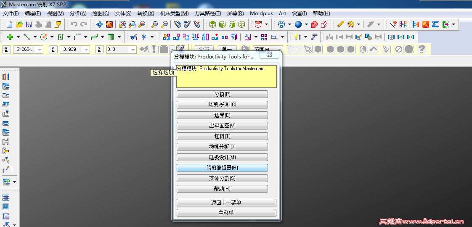Click the 实体分割(S) button
Screen dimensions: 472x227
222,178
